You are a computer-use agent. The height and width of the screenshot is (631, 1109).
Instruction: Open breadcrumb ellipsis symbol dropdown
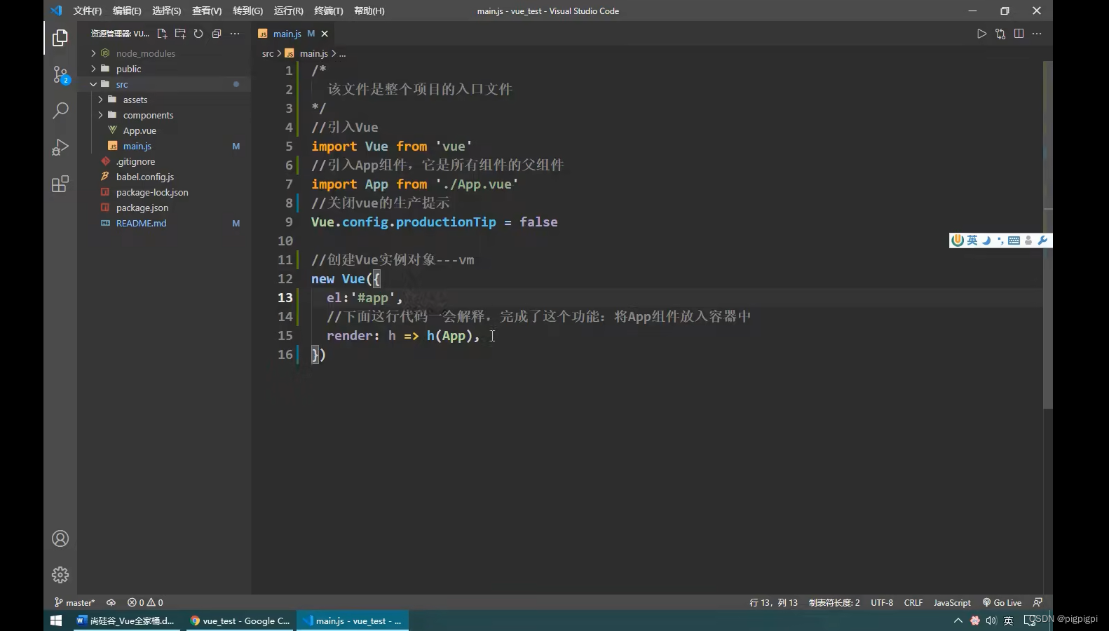342,53
